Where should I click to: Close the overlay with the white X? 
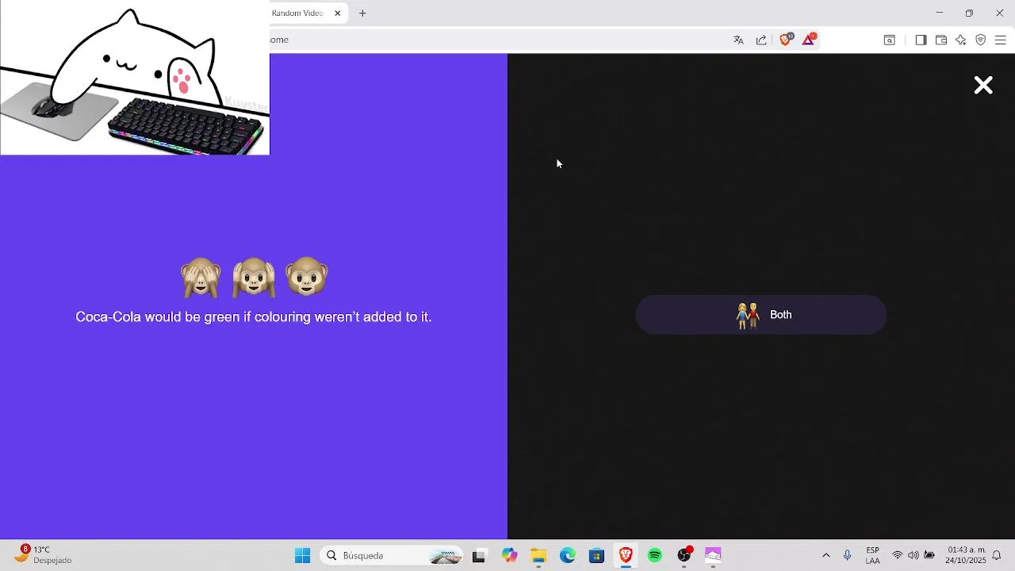[983, 86]
